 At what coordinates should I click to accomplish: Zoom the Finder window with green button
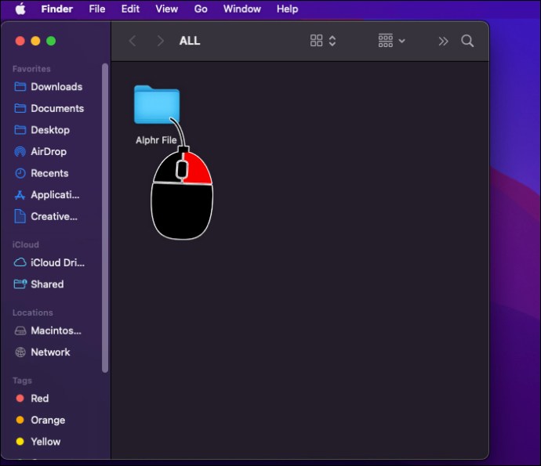click(x=51, y=41)
